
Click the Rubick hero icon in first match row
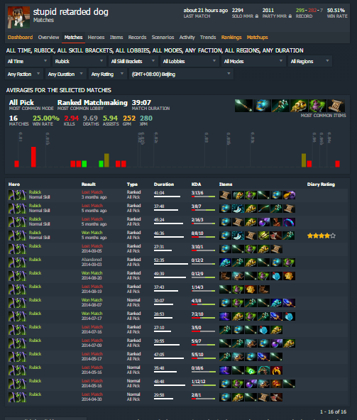(x=18, y=195)
